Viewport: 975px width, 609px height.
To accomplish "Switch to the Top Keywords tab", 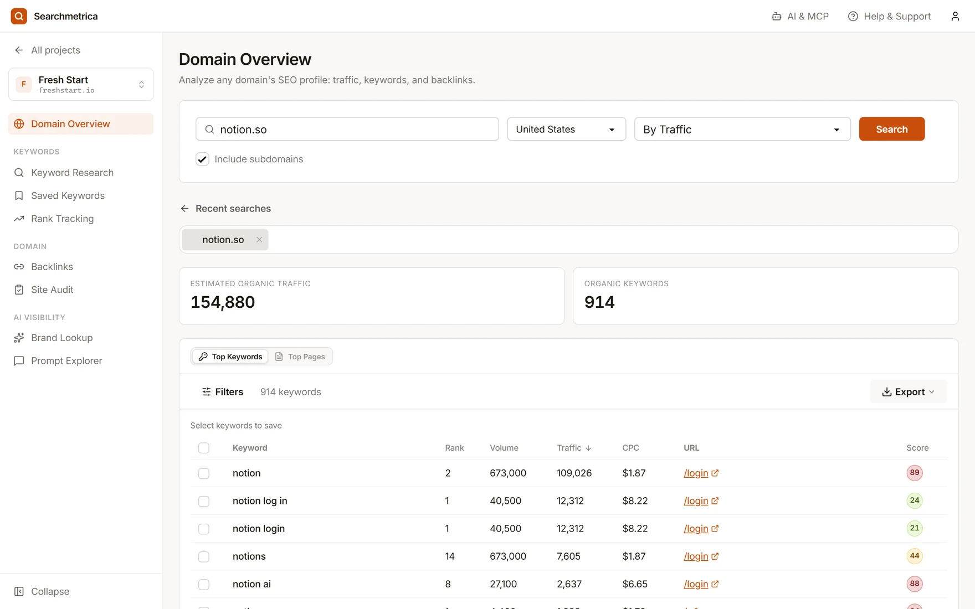I will (x=230, y=357).
